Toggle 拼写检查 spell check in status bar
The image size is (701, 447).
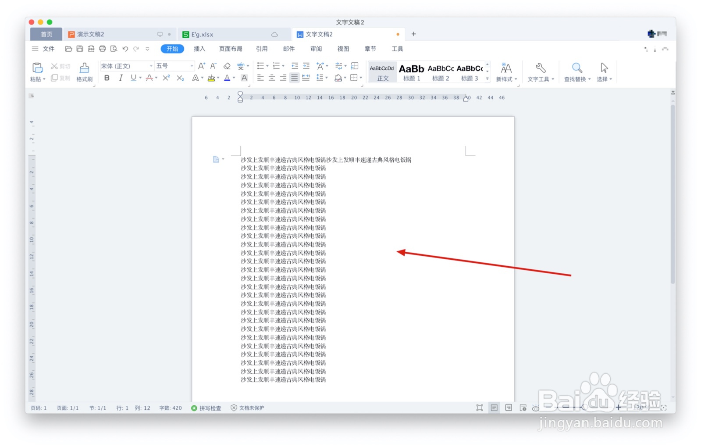[x=206, y=408]
